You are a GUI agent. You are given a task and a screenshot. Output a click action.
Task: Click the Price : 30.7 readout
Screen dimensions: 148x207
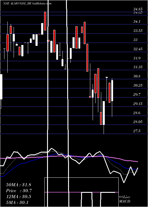pos(19,191)
